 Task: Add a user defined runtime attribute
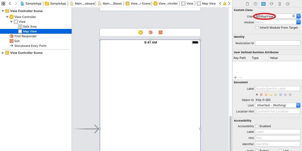[235, 77]
